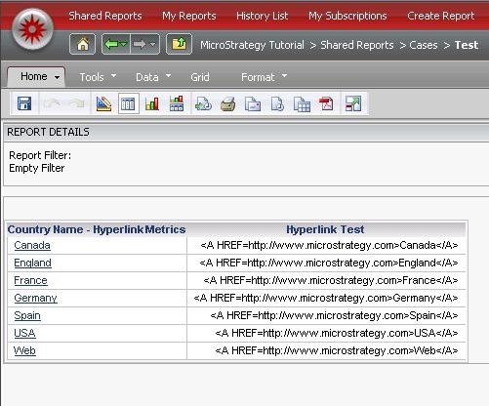489x406 pixels.
Task: Open forward history dropdown arrow
Action: point(153,44)
